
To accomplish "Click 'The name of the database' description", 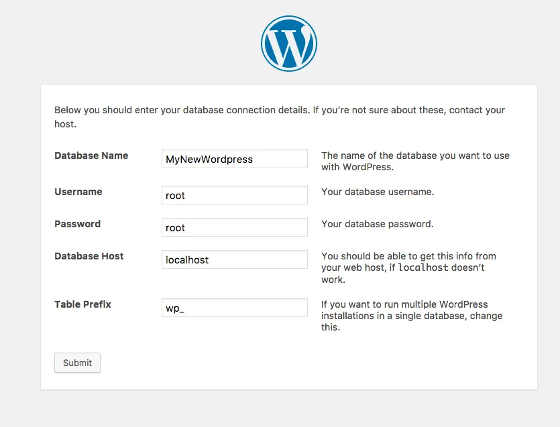I will click(415, 162).
